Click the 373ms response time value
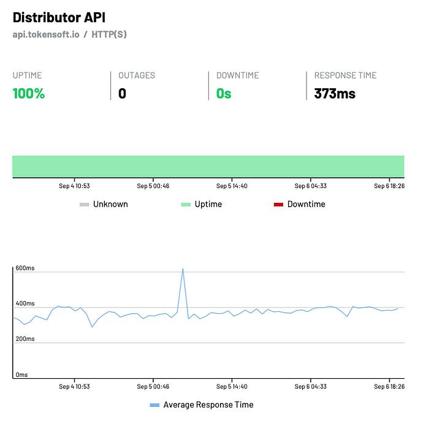 pyautogui.click(x=335, y=94)
